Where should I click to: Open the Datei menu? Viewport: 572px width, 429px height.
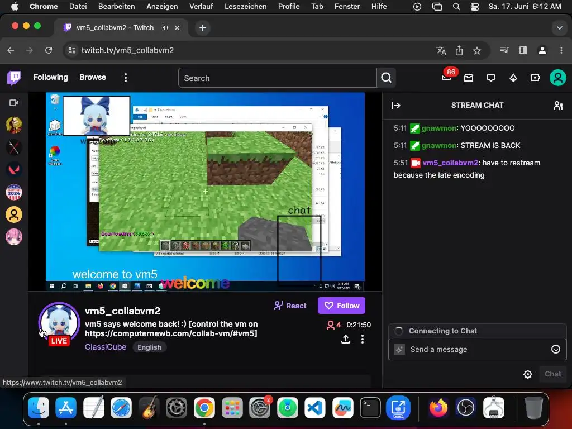click(78, 7)
